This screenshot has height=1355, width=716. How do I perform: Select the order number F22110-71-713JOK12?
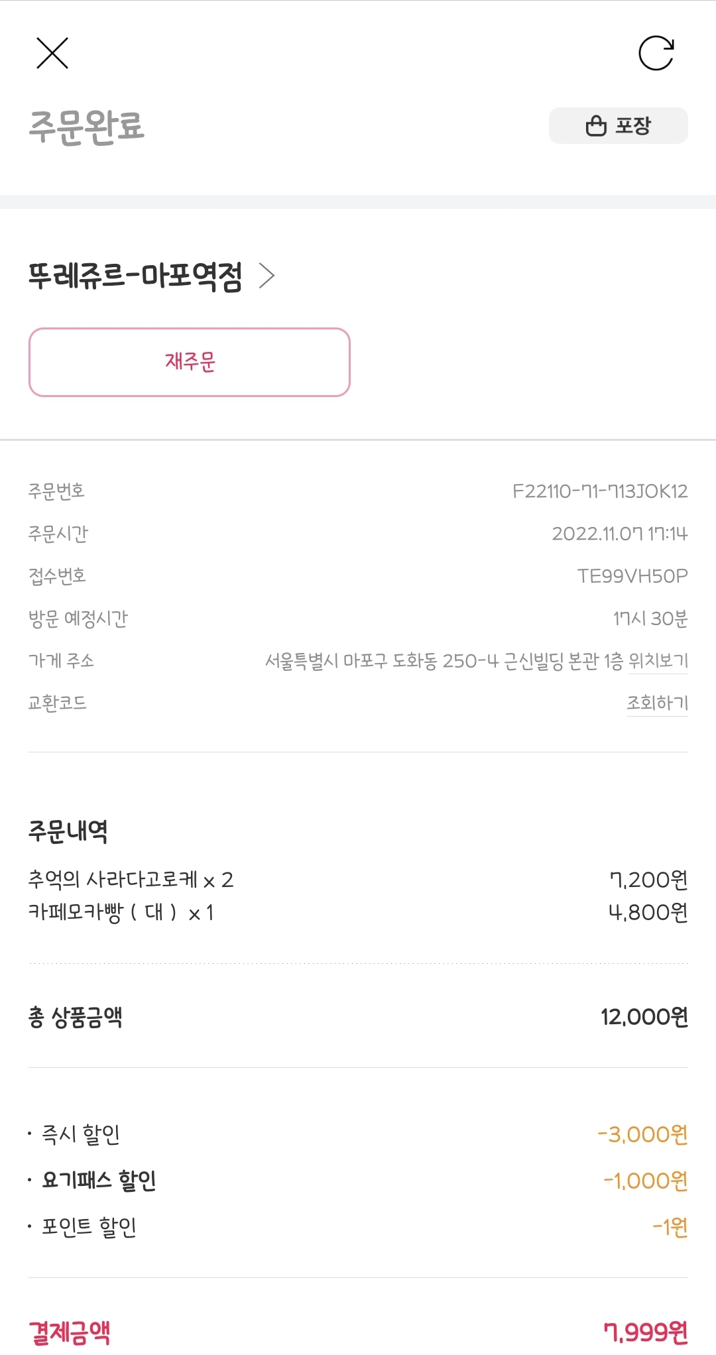(599, 491)
